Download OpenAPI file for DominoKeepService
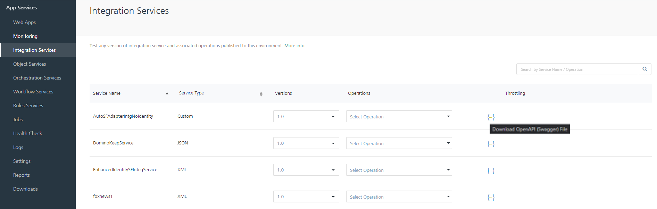657x209 pixels. click(491, 144)
